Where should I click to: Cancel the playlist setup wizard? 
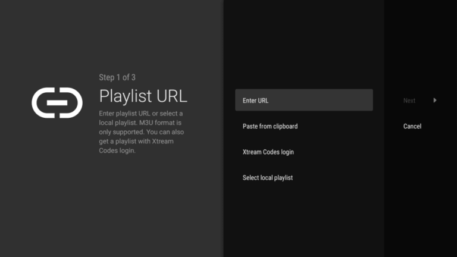coord(412,126)
